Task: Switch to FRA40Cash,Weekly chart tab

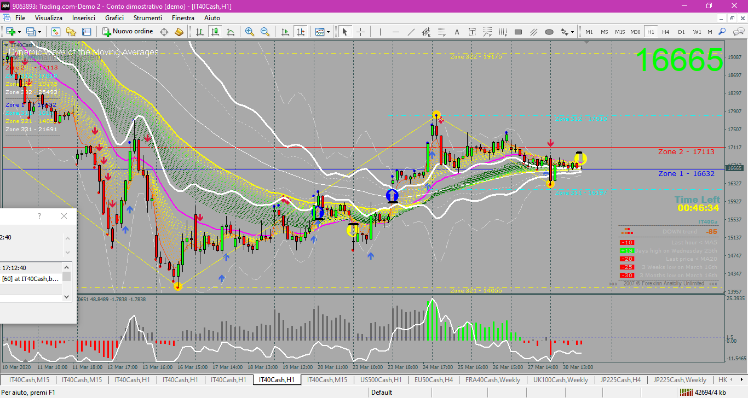Action: coord(493,379)
